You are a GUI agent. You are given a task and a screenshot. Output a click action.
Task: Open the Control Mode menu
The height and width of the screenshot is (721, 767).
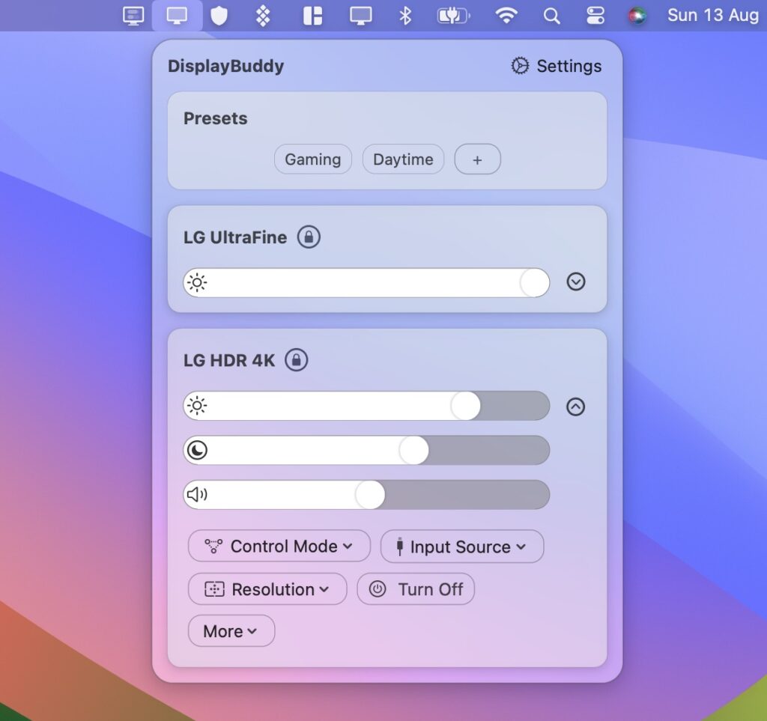(x=279, y=547)
